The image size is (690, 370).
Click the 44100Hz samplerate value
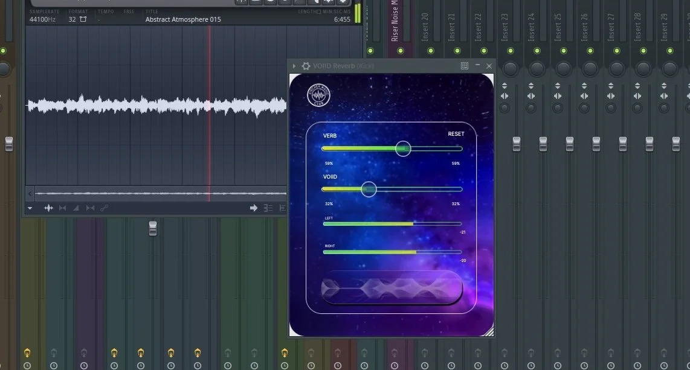click(42, 19)
